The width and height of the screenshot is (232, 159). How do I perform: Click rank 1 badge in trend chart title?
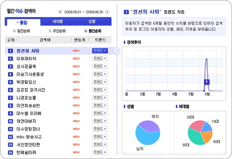coord(126,12)
